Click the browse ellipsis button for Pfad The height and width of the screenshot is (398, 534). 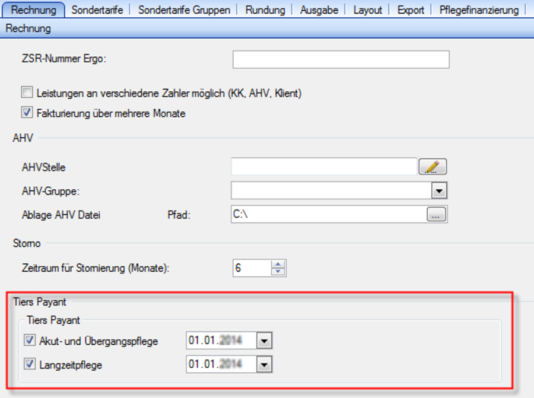point(436,215)
